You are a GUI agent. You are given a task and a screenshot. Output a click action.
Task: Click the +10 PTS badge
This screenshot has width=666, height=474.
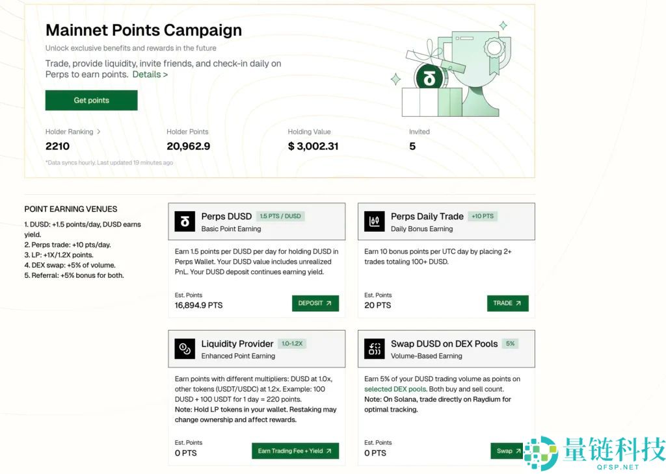click(x=483, y=216)
